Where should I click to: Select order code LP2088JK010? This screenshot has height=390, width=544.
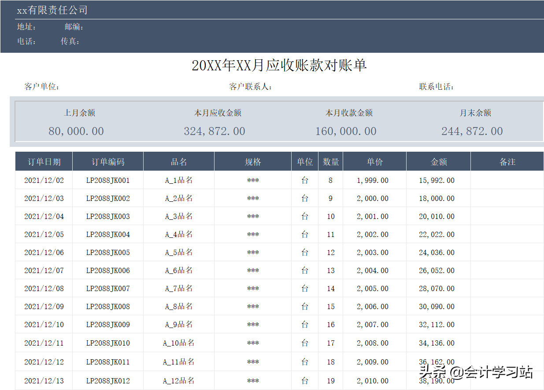(x=108, y=343)
